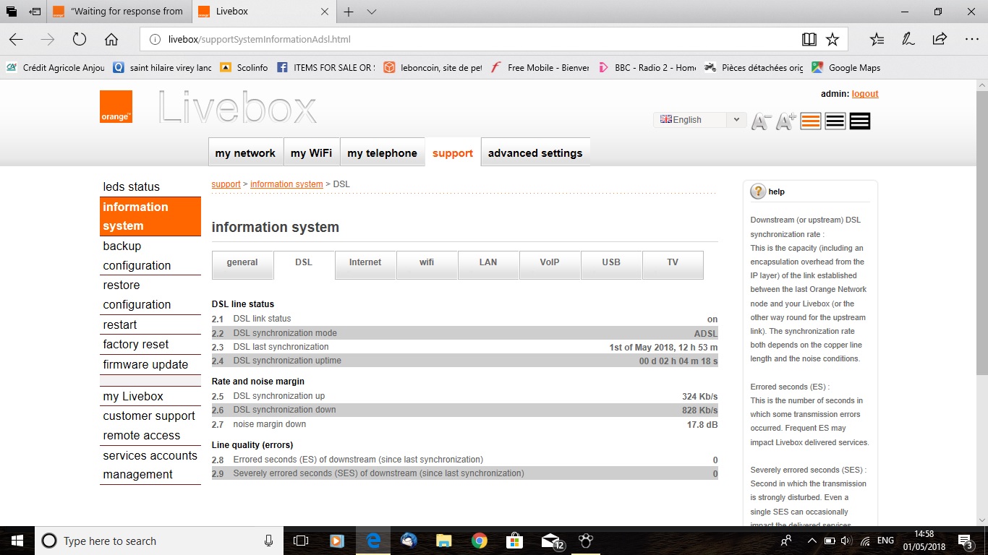The width and height of the screenshot is (988, 555).
Task: Switch to the general tab
Action: (242, 264)
